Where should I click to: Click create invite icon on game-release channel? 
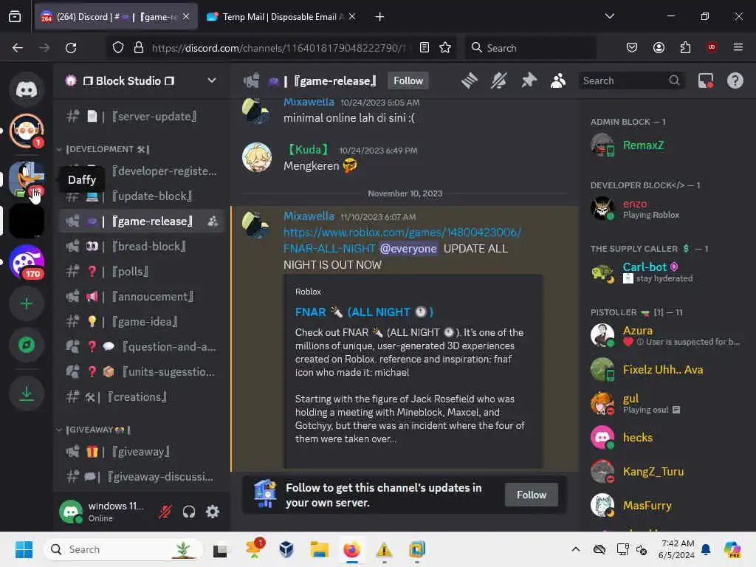(x=213, y=221)
